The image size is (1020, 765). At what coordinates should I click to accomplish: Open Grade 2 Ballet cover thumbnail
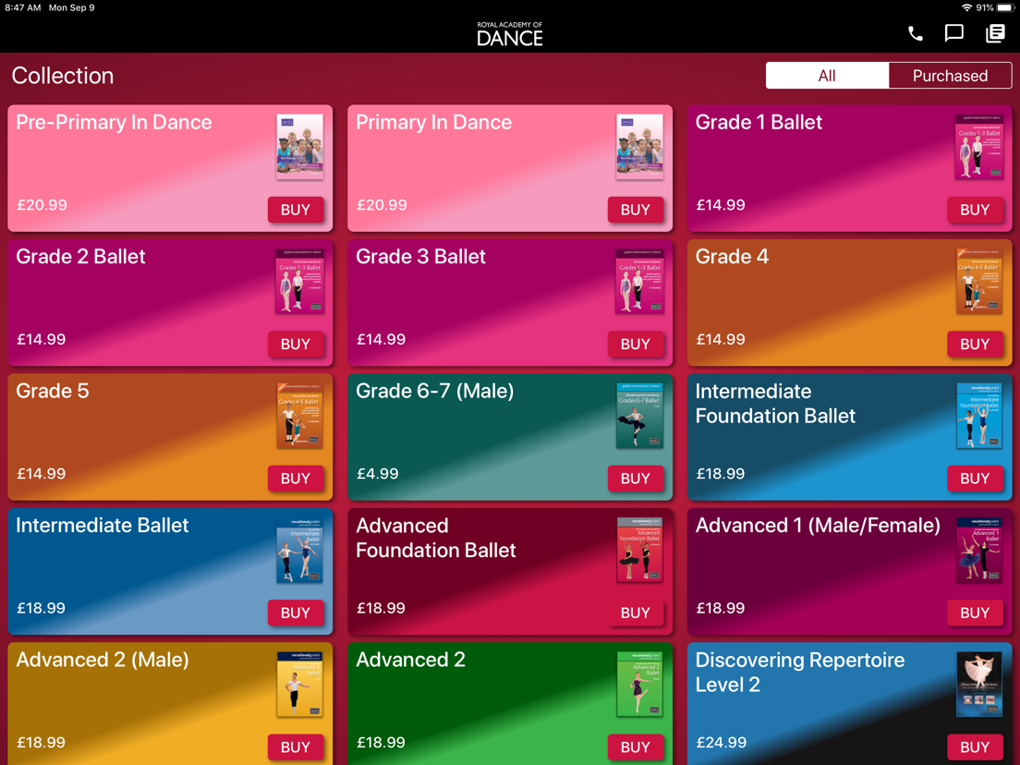point(300,281)
